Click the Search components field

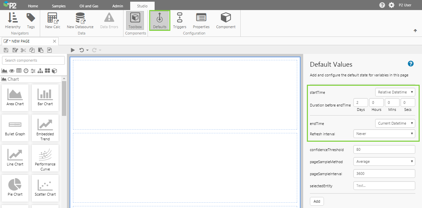33,60
